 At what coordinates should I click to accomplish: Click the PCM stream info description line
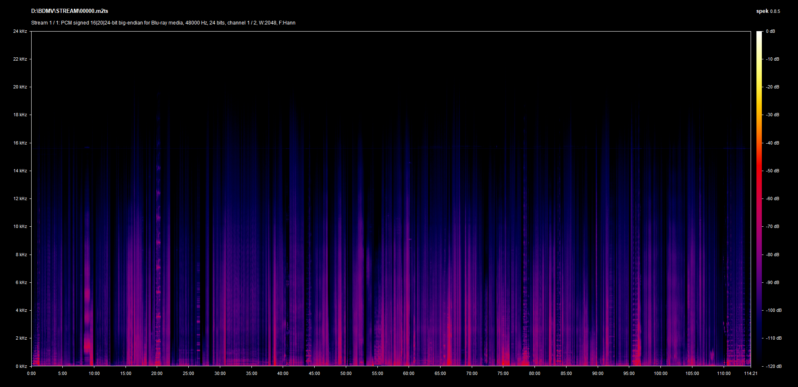coord(163,23)
